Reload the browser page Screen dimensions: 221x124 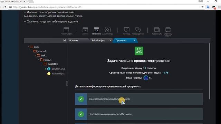point(5,7)
